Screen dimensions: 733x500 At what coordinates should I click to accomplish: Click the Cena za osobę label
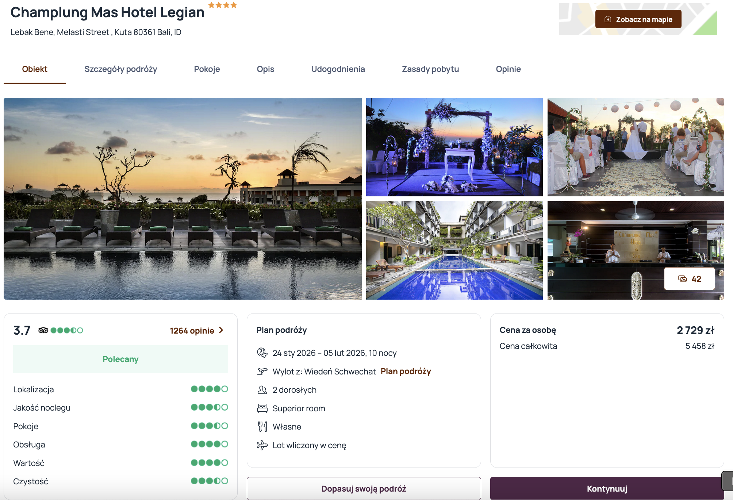point(527,330)
